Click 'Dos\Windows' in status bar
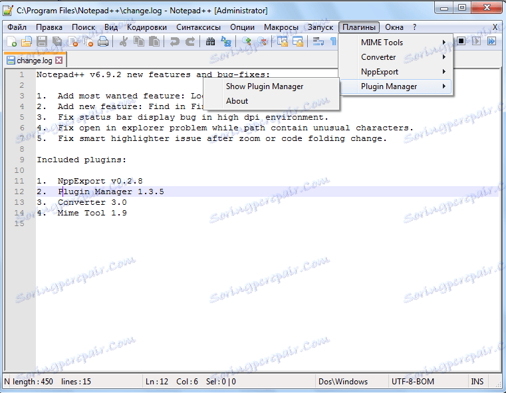506x393 pixels. 342,382
